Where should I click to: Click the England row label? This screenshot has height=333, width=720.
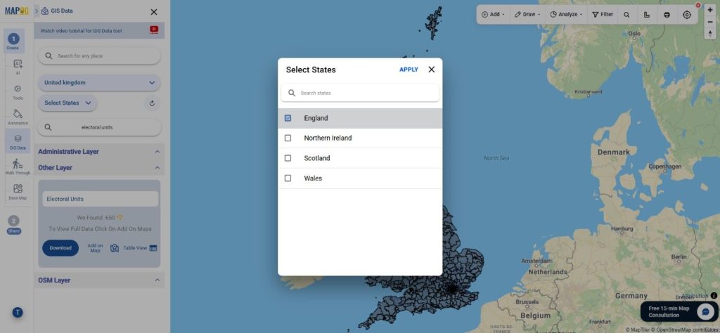(316, 118)
